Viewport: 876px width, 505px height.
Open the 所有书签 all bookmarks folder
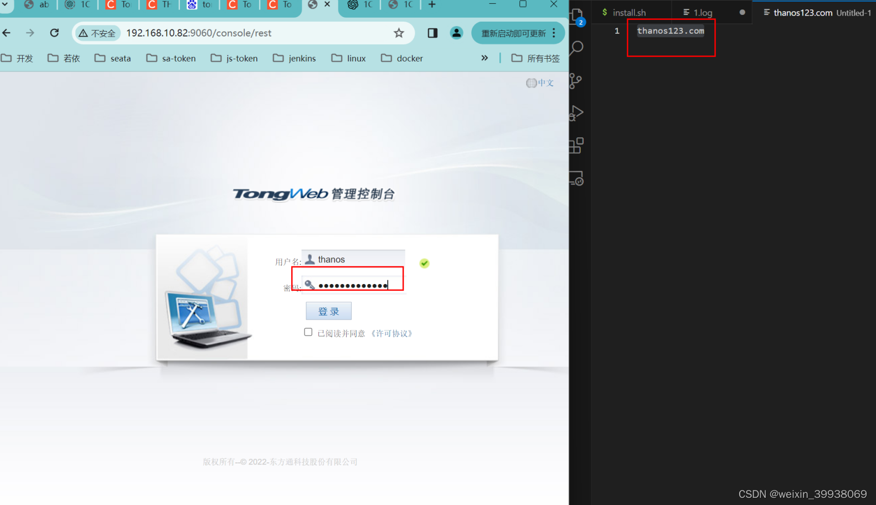[x=535, y=58]
